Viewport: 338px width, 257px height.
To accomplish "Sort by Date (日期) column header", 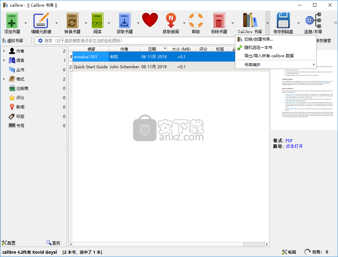I will (154, 49).
